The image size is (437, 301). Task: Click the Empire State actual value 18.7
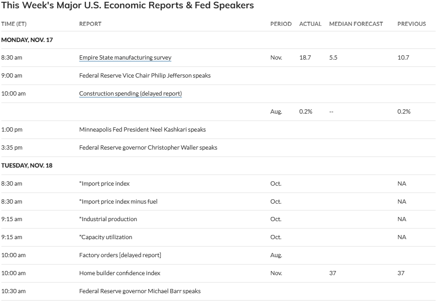tap(305, 58)
